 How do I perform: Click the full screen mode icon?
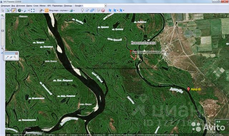(x=33, y=10)
